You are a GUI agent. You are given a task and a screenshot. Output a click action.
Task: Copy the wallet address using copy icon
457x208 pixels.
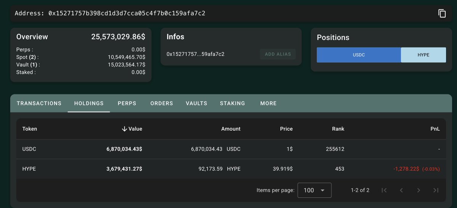point(442,14)
